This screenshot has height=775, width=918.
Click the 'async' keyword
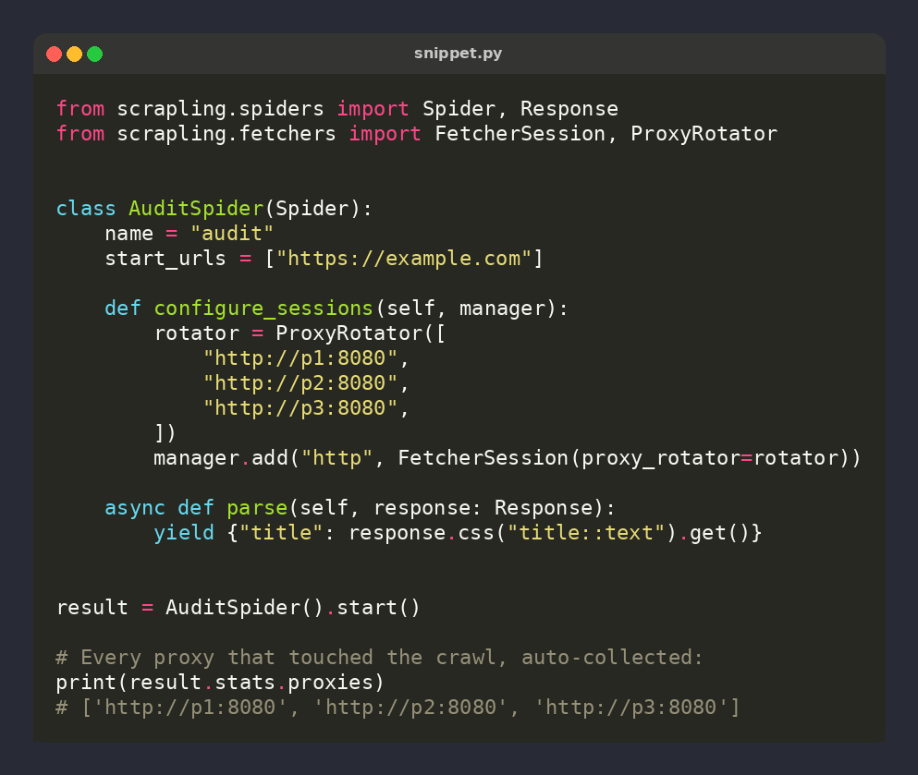tap(135, 508)
